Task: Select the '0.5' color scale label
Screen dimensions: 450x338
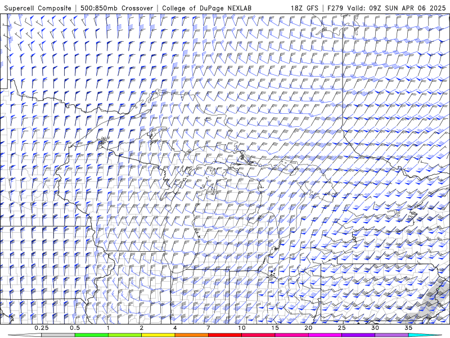Action: pyautogui.click(x=75, y=328)
